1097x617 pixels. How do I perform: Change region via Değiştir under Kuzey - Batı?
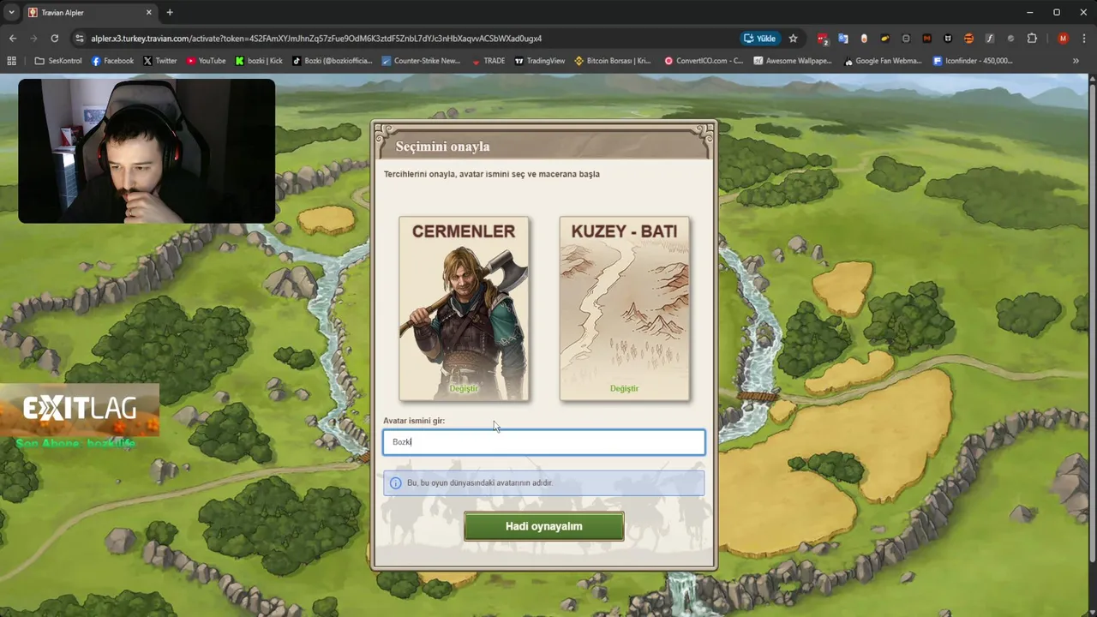(624, 388)
